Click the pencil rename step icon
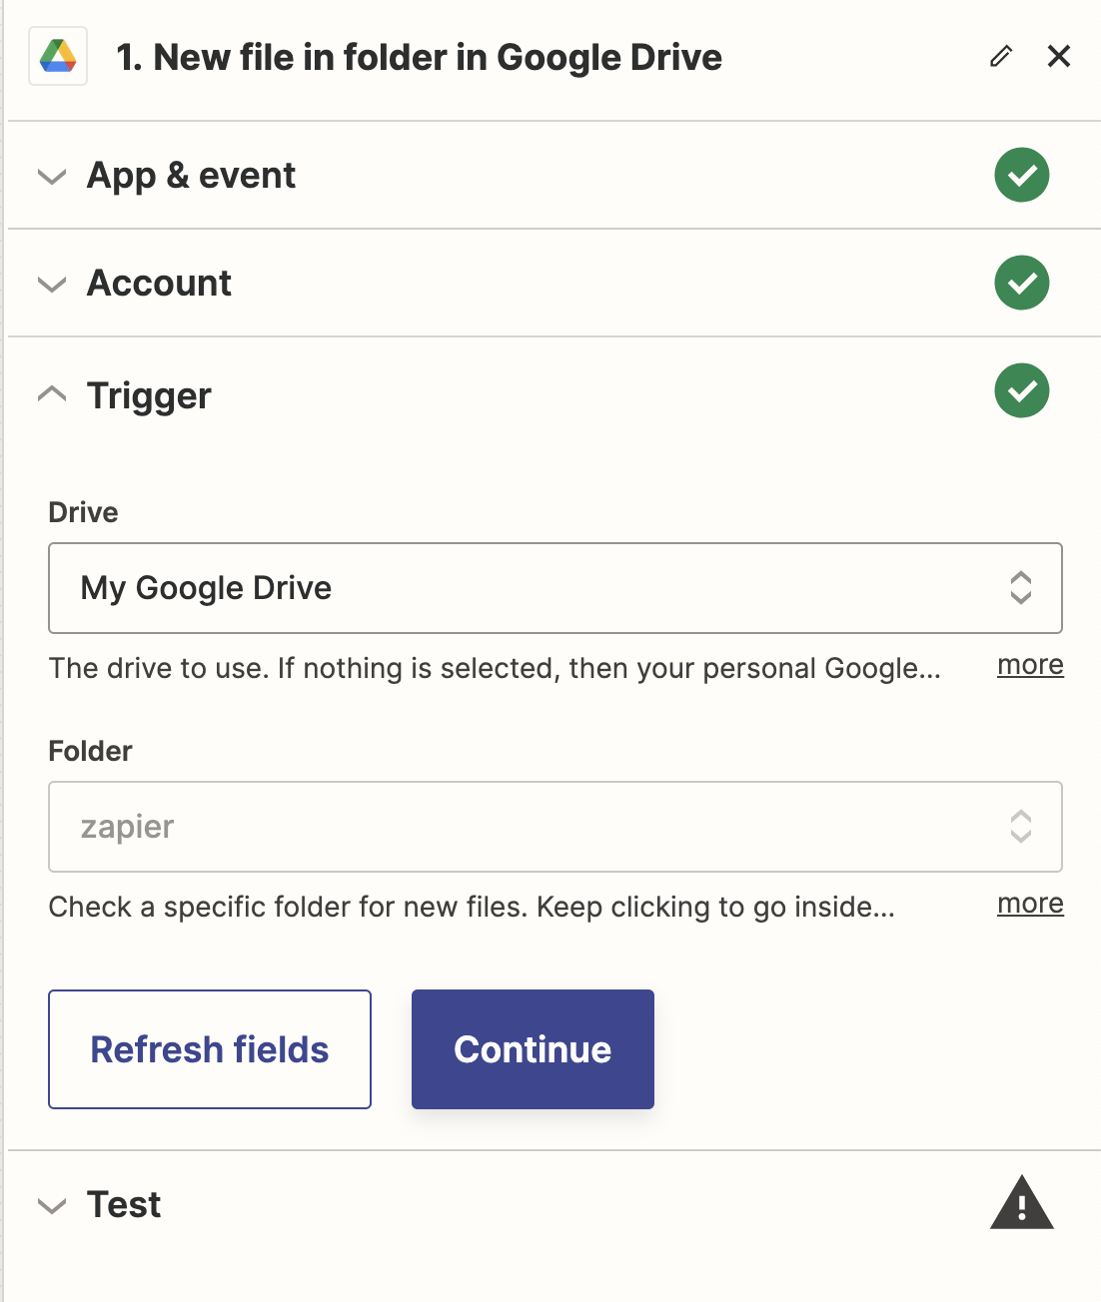Screen dimensions: 1101x1302 click(x=1001, y=56)
